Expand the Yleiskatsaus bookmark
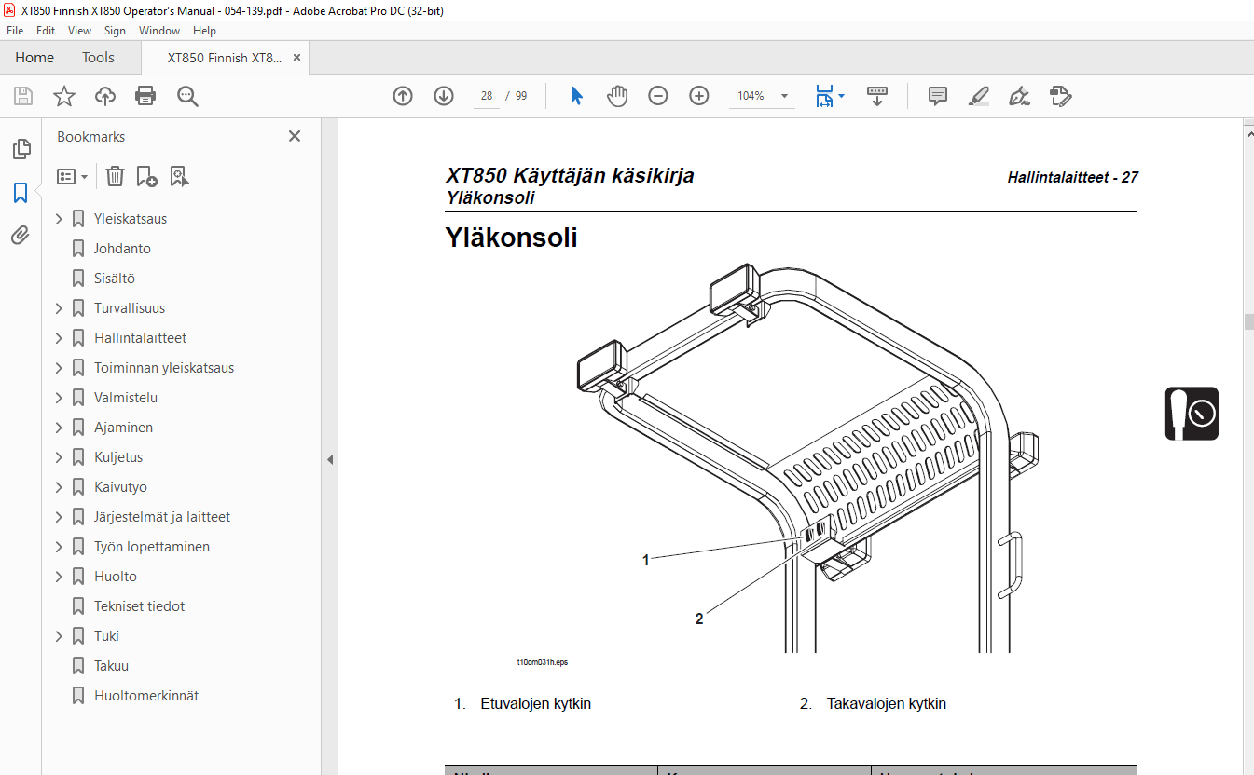 [59, 219]
